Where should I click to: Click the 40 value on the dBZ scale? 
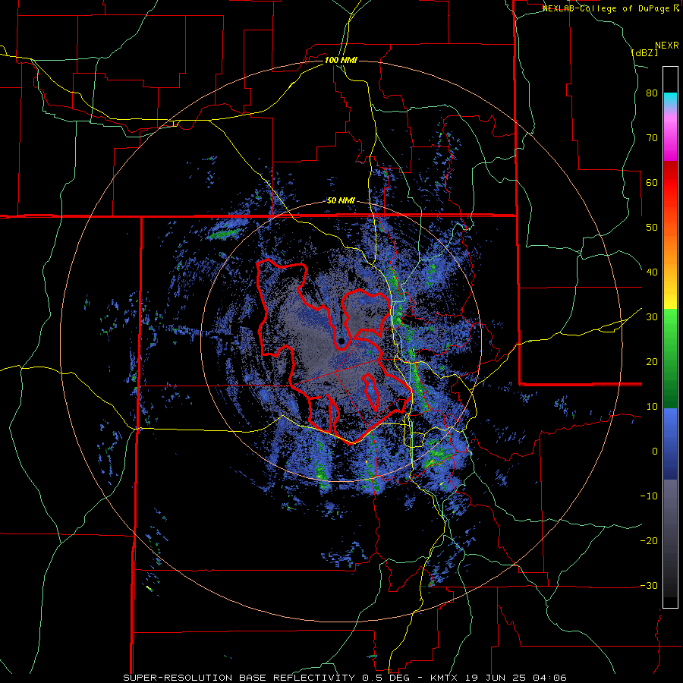pos(652,272)
